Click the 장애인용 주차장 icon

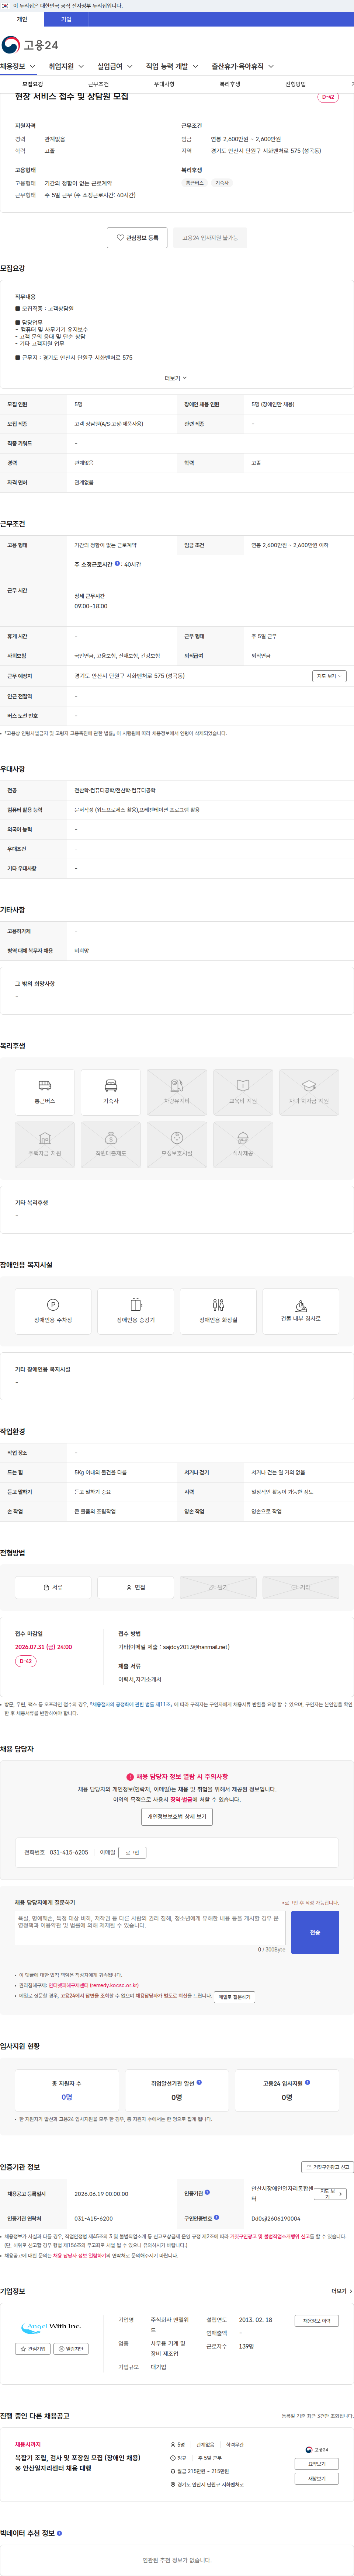[53, 1311]
